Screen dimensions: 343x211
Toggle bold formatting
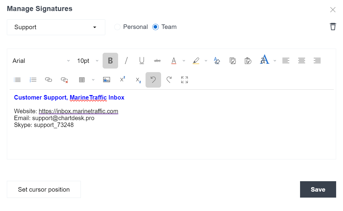point(110,60)
